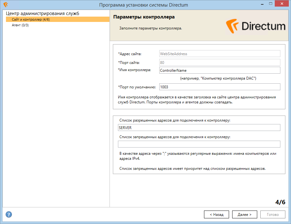Click the orange Directum icon in title bar
This screenshot has width=291, height=224.
(x=6, y=4)
